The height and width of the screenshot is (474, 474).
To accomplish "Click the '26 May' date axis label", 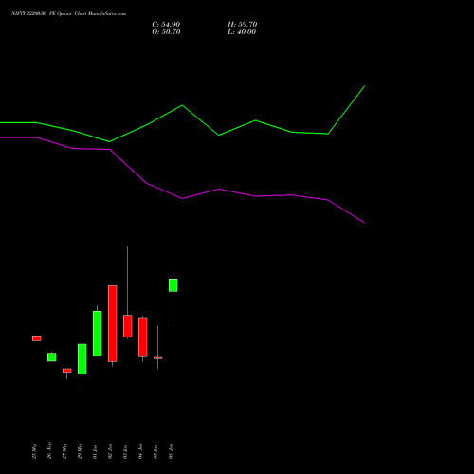I will (x=49, y=450).
